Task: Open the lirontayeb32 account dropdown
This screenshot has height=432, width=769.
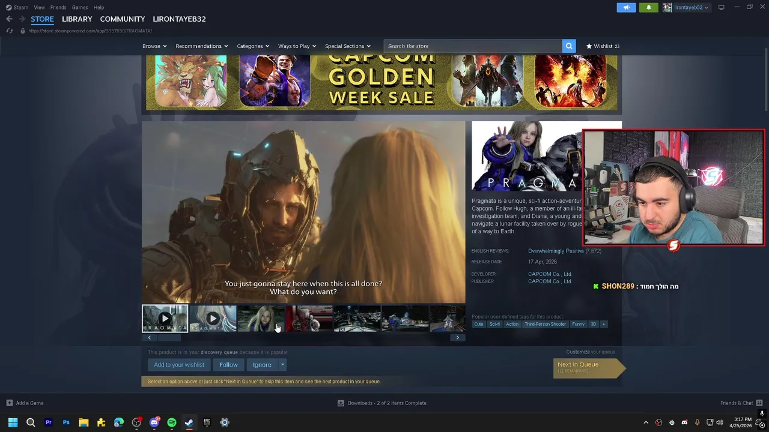Action: click(685, 7)
